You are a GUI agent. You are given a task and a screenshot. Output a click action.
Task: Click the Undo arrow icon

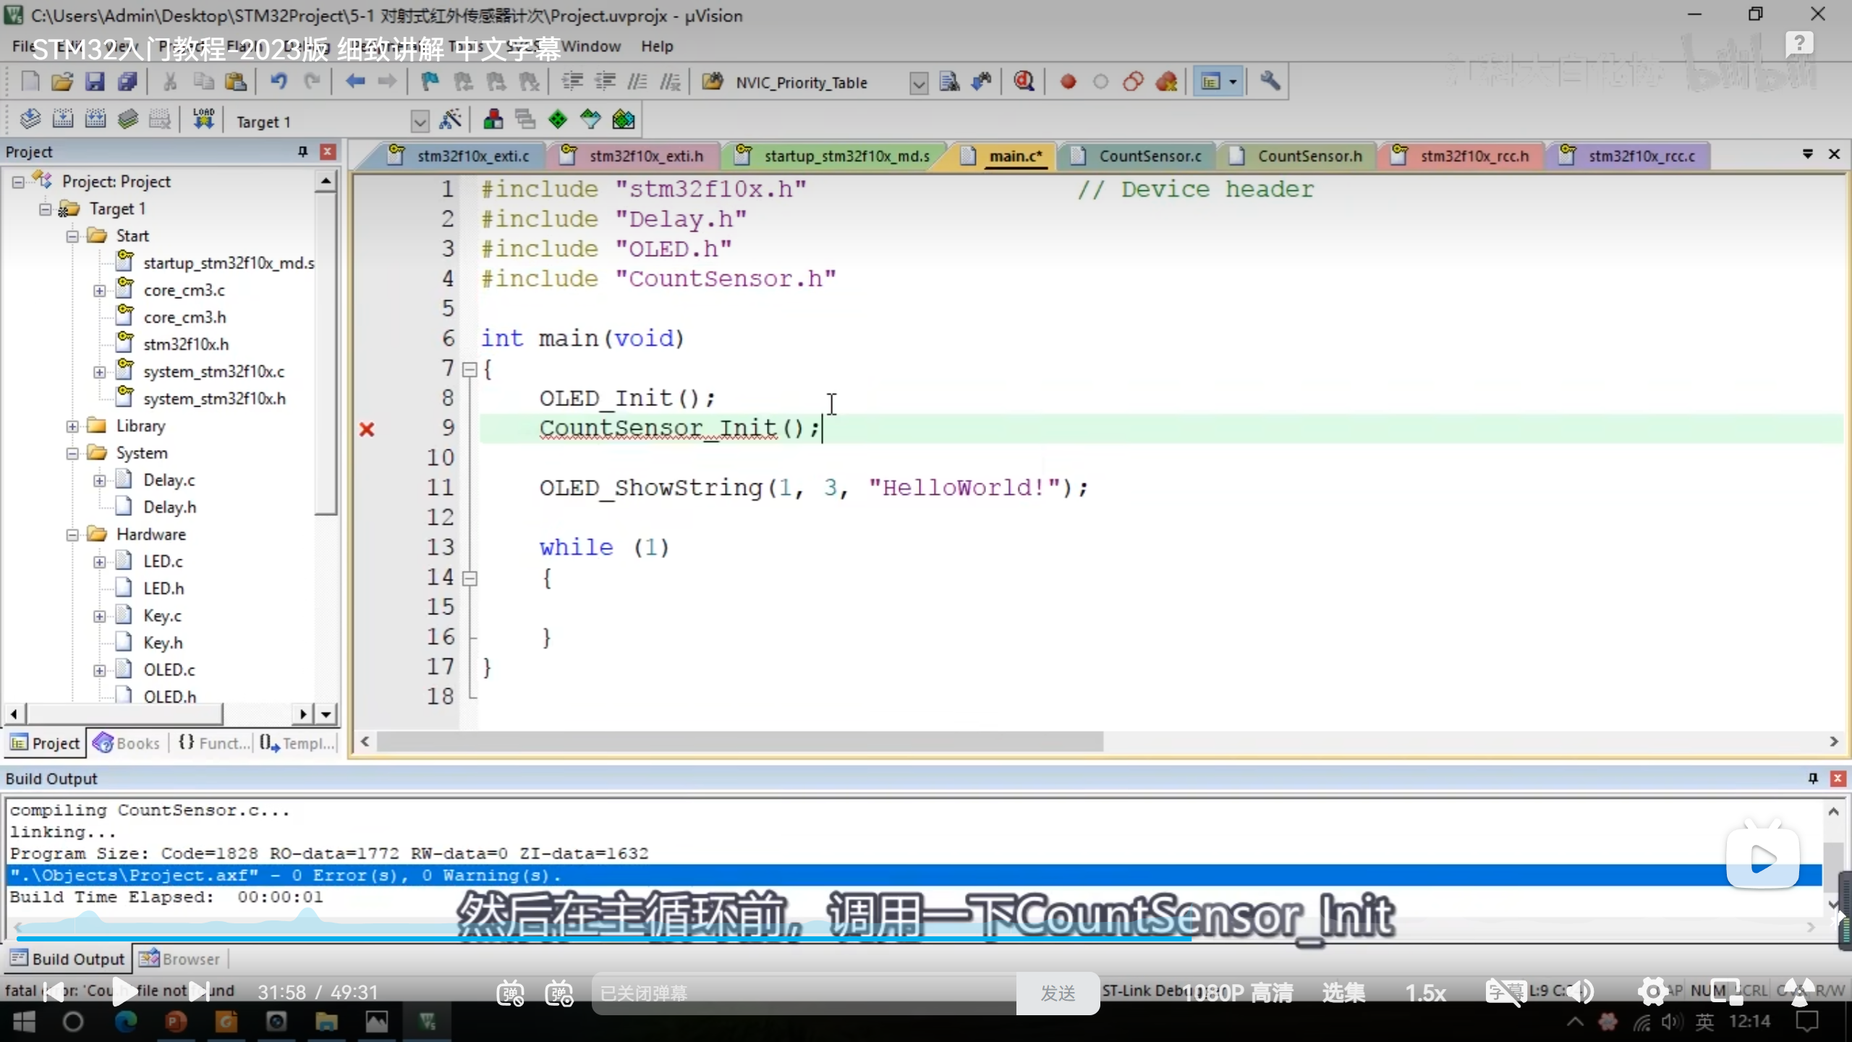(279, 82)
